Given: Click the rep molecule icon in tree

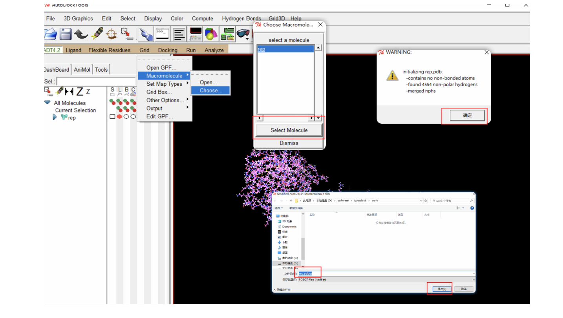Looking at the screenshot, I should (64, 117).
